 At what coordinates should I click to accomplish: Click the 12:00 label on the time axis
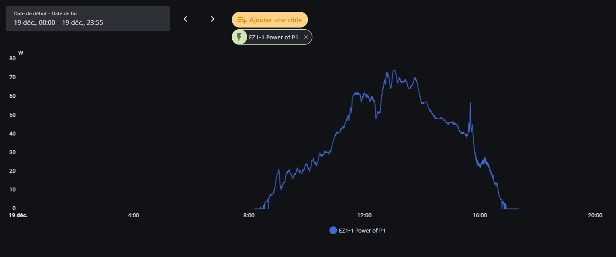point(365,215)
